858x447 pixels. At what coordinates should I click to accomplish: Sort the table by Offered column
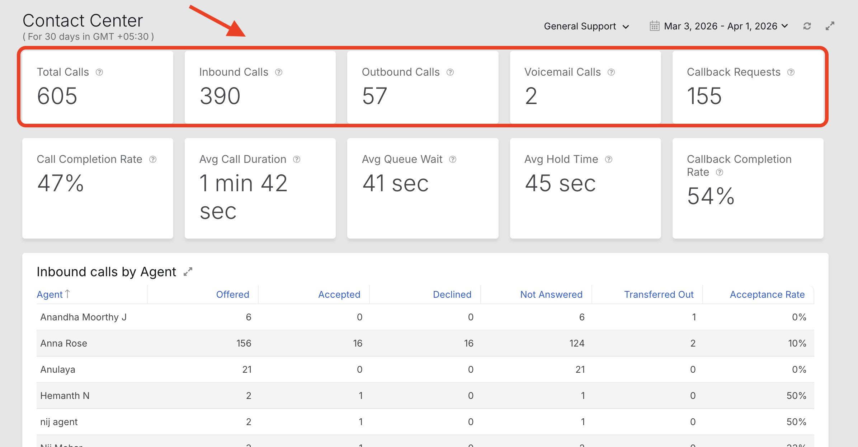tap(232, 295)
